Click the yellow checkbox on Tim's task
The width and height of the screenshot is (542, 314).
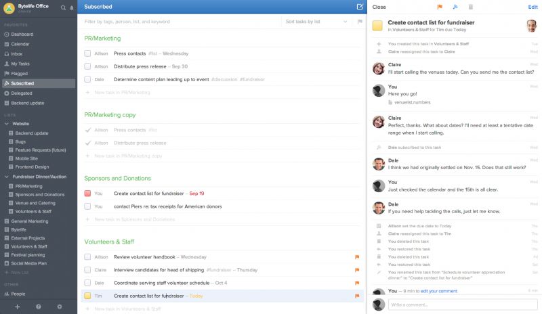(x=87, y=296)
